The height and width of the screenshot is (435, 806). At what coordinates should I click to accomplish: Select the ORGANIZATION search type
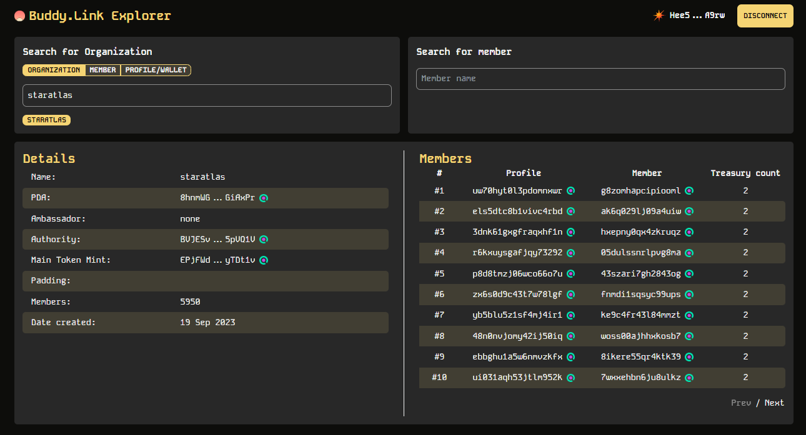point(52,70)
